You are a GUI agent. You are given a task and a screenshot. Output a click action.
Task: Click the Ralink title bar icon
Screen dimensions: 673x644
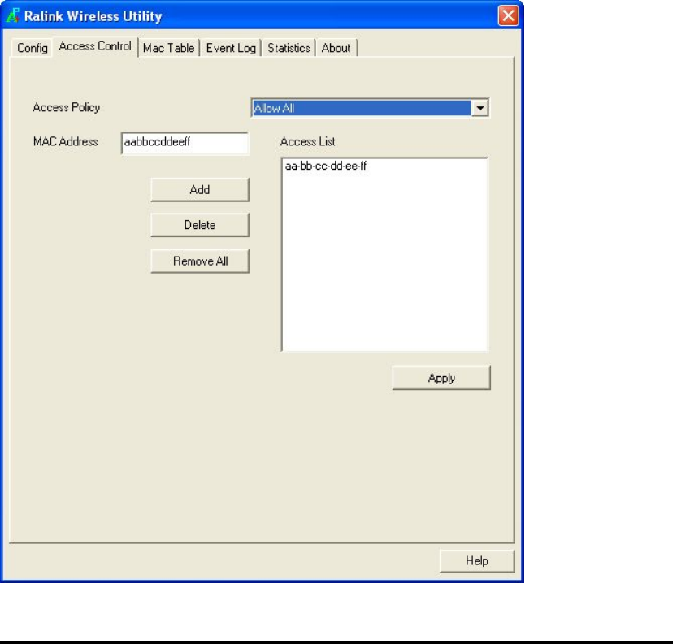[13, 15]
